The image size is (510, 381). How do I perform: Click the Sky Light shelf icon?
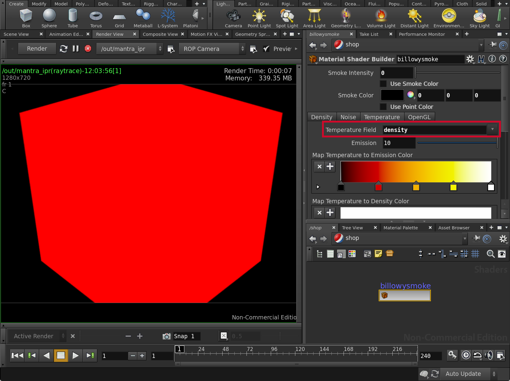pos(479,18)
